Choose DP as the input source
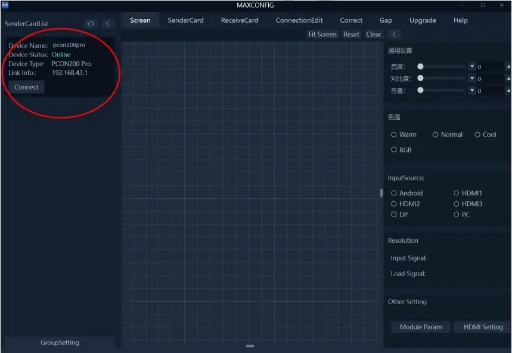The width and height of the screenshot is (512, 353). pos(399,215)
